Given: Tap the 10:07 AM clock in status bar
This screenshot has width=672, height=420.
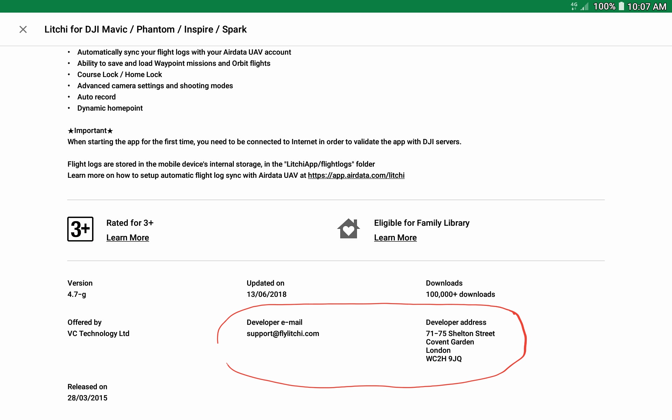Looking at the screenshot, I should [x=646, y=6].
